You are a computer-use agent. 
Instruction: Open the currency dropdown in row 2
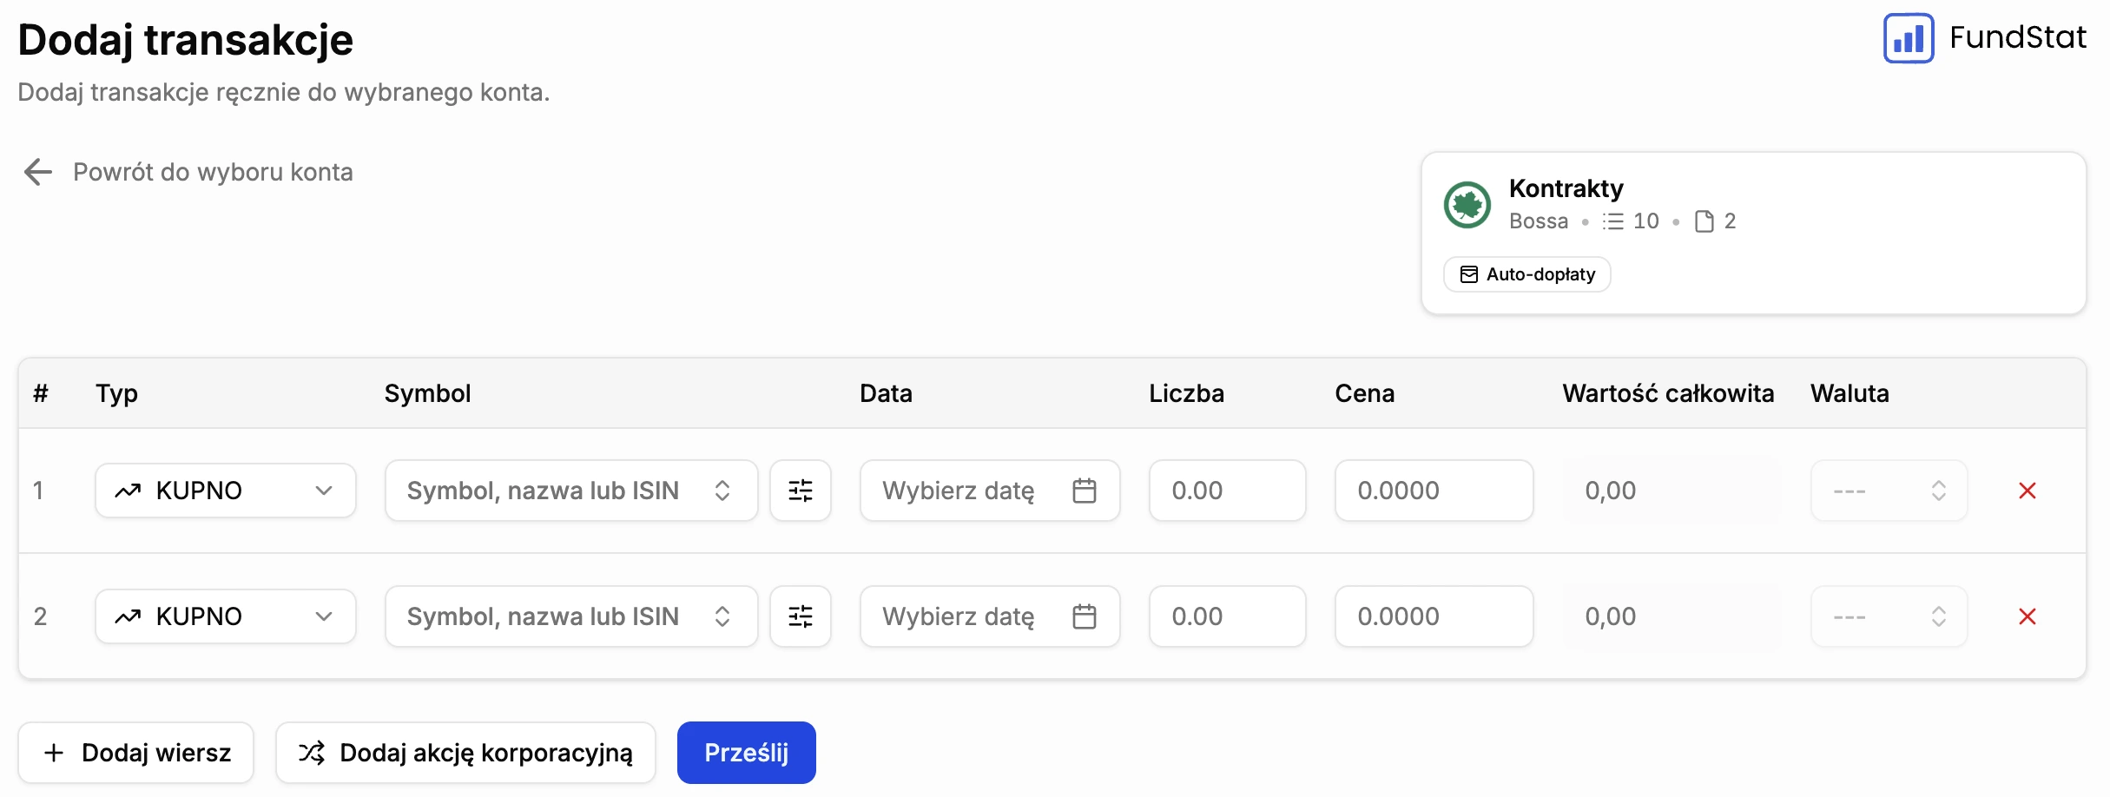click(1889, 616)
